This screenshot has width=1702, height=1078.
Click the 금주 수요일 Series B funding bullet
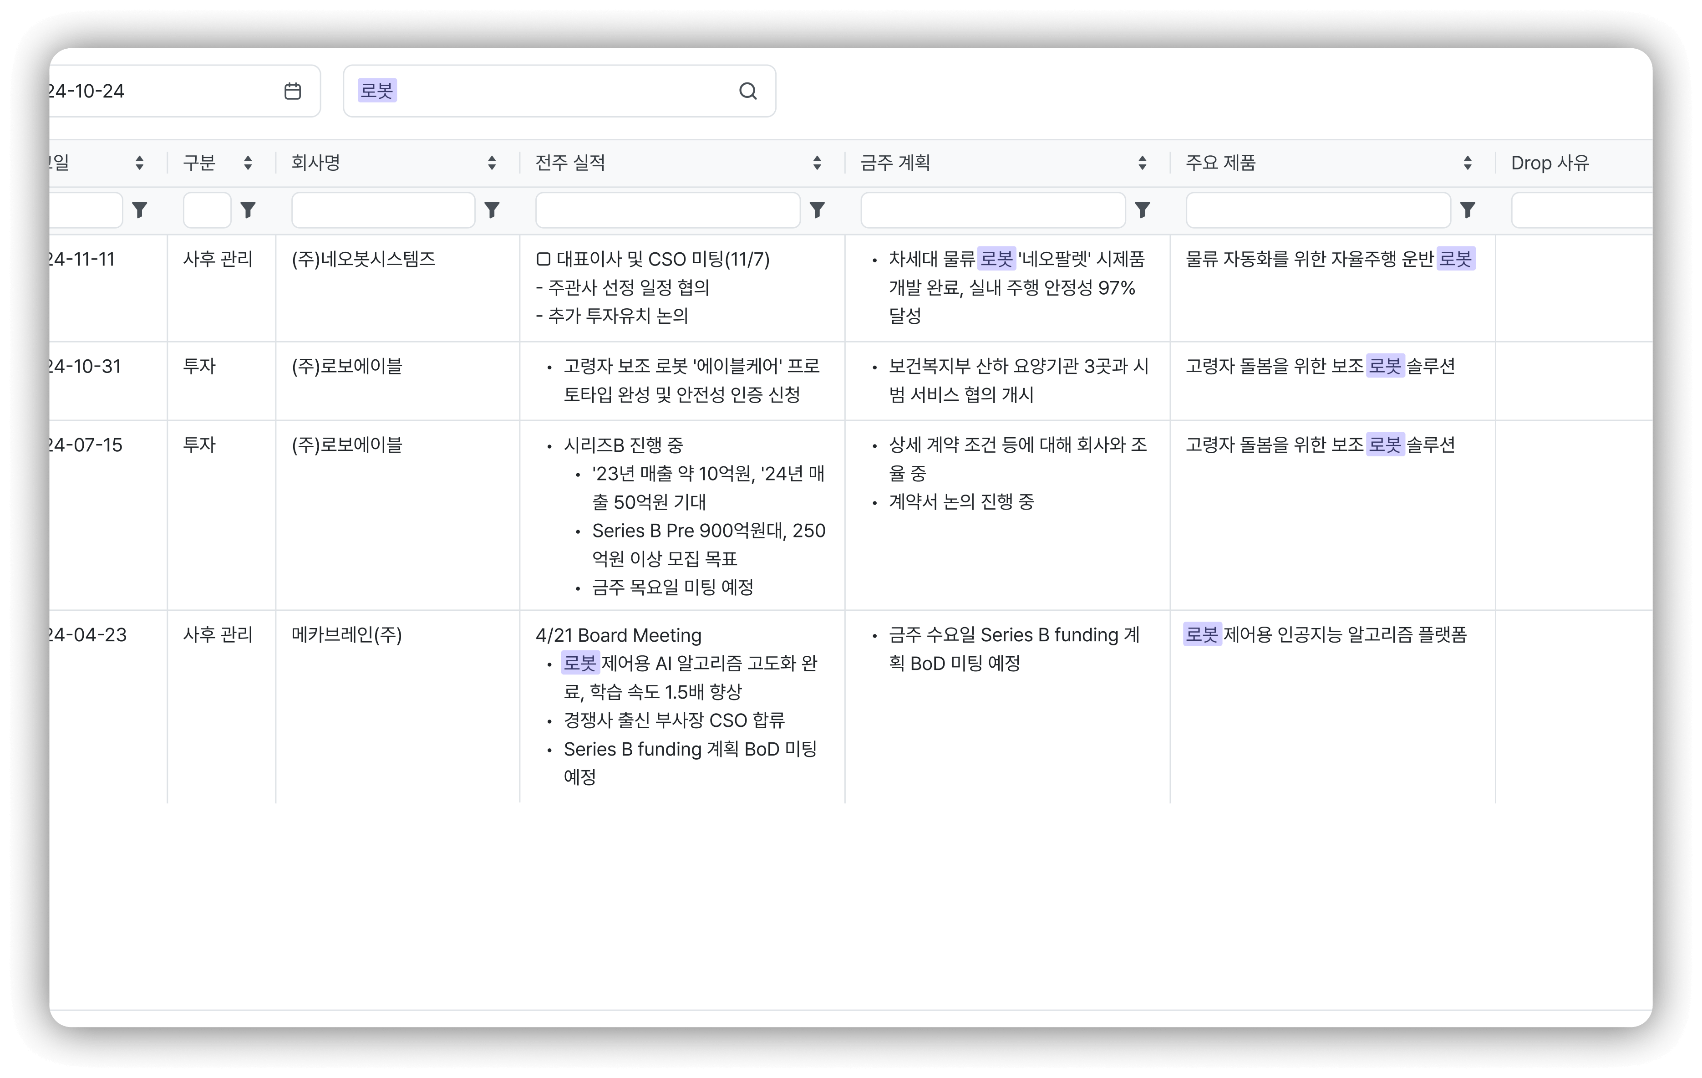(1014, 649)
